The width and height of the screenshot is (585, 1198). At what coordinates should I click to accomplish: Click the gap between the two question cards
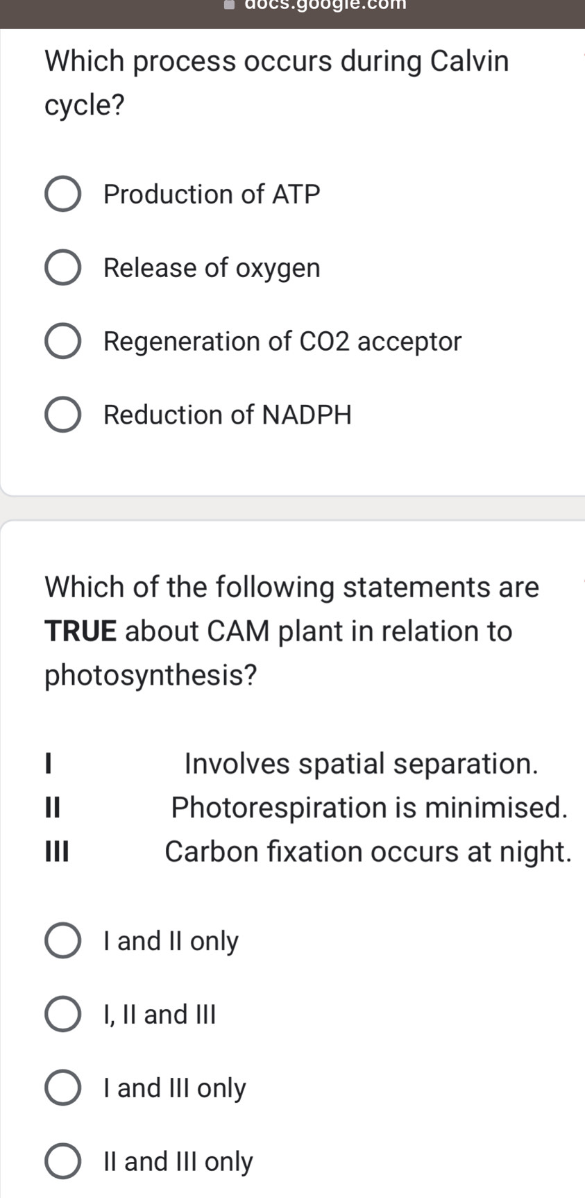[291, 507]
